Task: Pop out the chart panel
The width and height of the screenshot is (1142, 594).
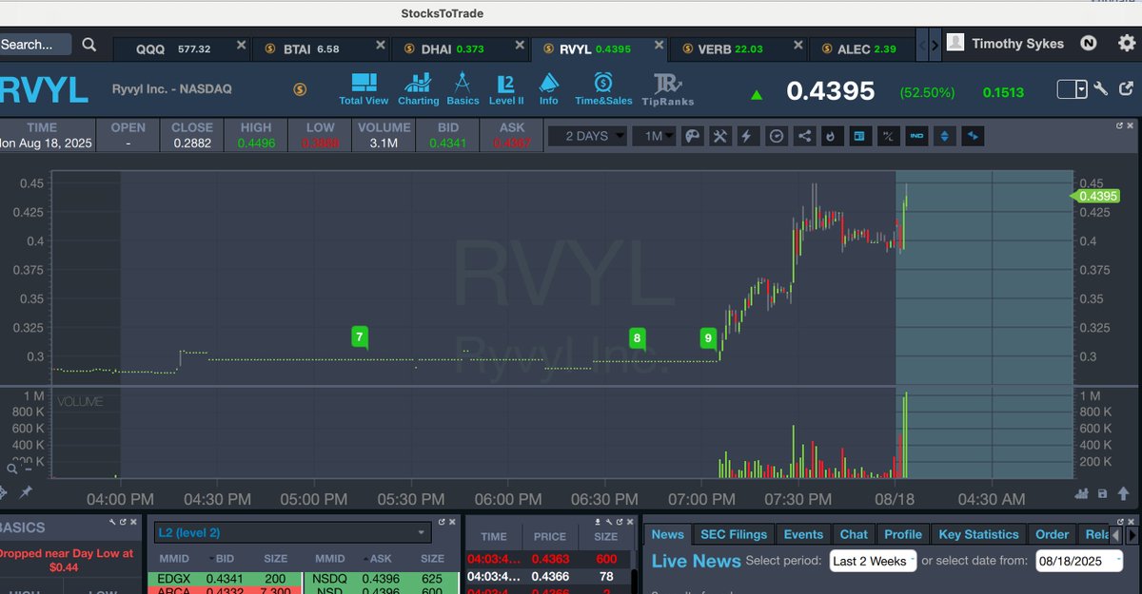Action: pos(1119,125)
